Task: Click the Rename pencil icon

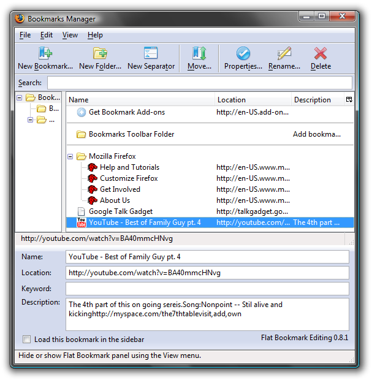Action: pos(284,53)
